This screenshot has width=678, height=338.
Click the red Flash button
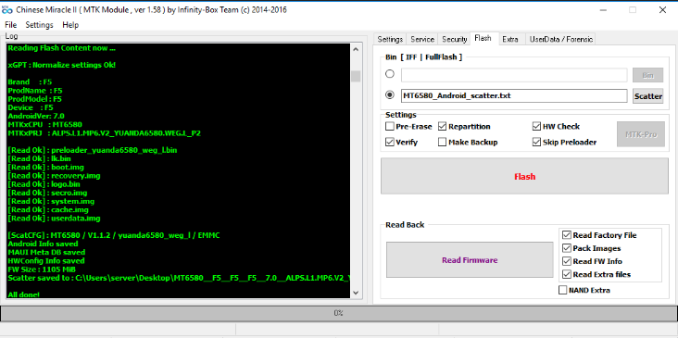(524, 176)
